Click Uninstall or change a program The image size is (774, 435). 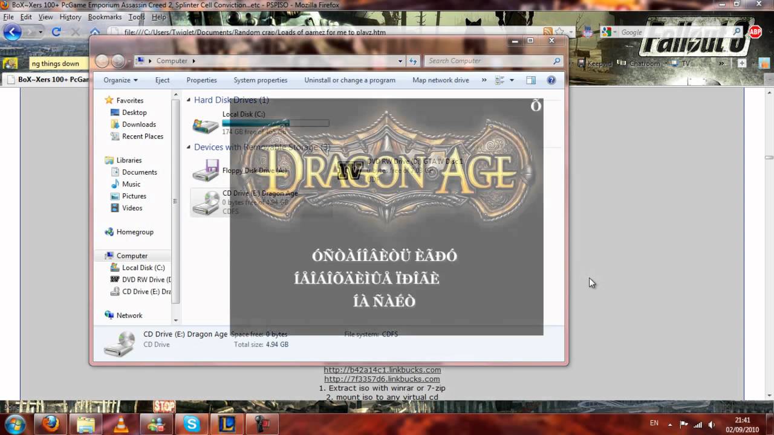[x=350, y=80]
